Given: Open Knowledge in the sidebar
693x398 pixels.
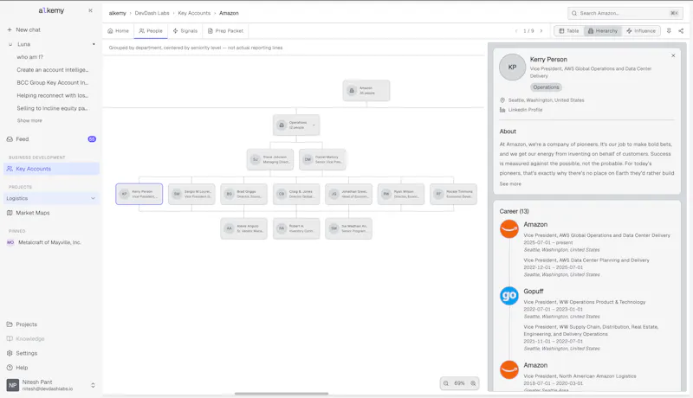Looking at the screenshot, I should click(x=30, y=339).
